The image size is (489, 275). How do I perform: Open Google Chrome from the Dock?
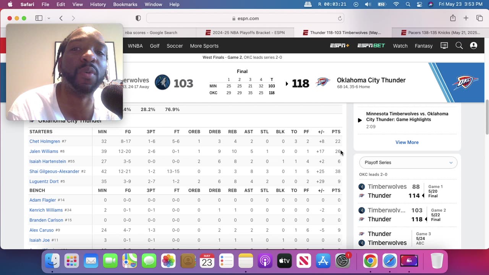click(x=370, y=261)
